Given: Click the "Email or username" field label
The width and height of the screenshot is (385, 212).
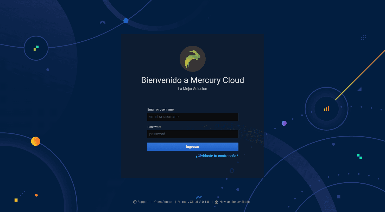Looking at the screenshot, I should [x=160, y=109].
